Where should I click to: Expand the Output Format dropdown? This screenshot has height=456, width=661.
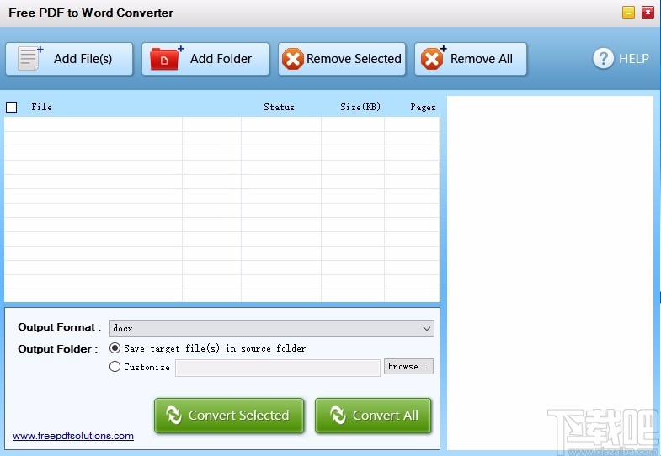(427, 328)
